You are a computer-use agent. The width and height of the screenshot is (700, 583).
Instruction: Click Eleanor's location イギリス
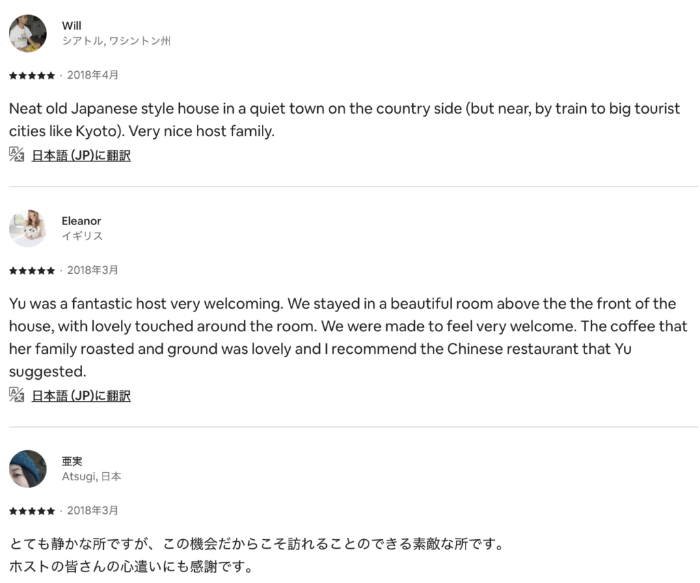[82, 236]
